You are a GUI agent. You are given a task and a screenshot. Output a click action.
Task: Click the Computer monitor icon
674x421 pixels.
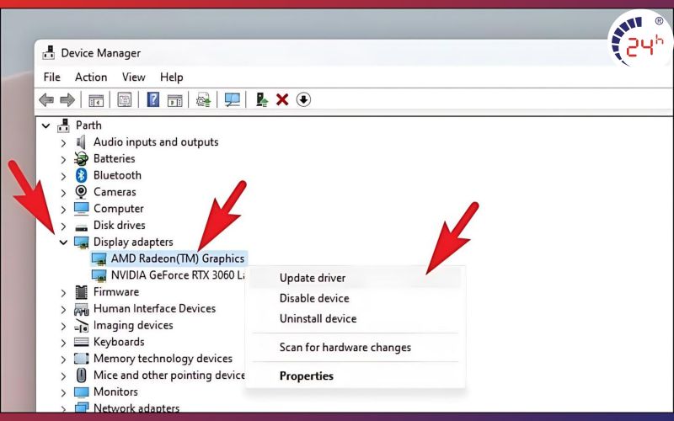tap(81, 208)
